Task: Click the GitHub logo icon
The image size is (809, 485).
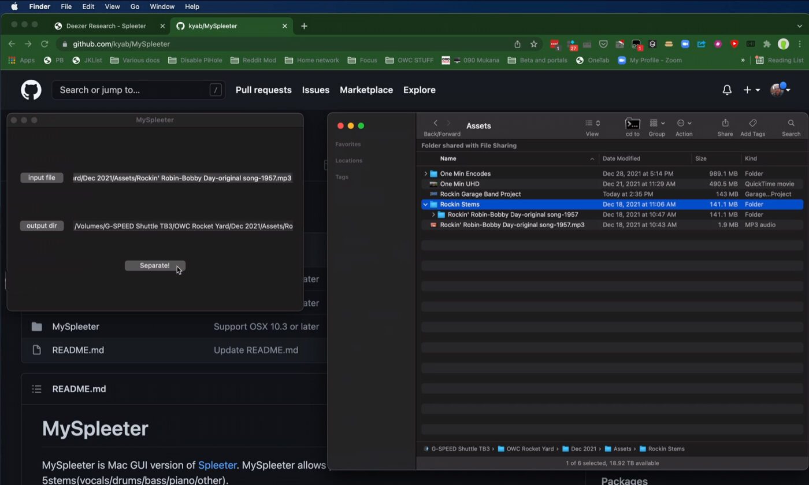Action: tap(31, 90)
